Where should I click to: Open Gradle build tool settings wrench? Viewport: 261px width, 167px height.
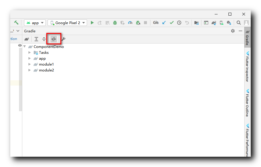click(63, 39)
